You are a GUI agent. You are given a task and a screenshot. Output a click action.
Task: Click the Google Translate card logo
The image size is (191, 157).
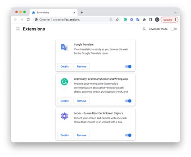[64, 47]
